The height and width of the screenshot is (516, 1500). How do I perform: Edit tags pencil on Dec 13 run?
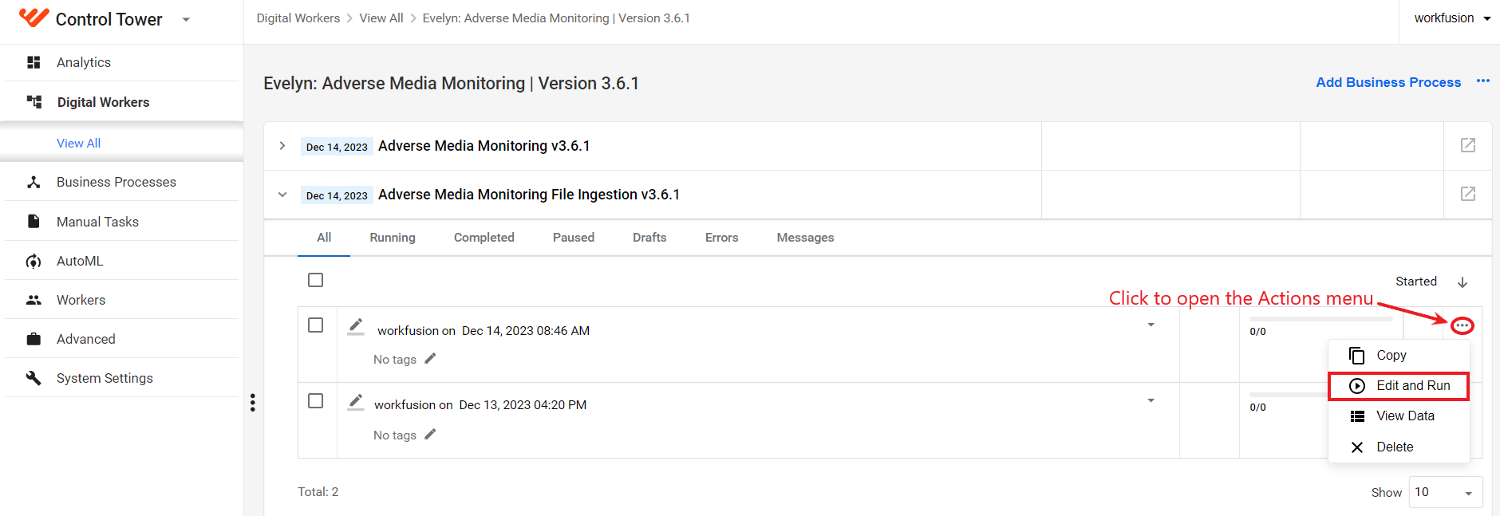pyautogui.click(x=430, y=435)
